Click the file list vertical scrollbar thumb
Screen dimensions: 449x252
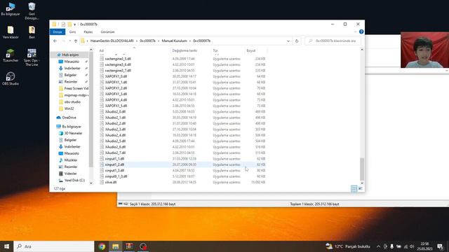coord(362,169)
